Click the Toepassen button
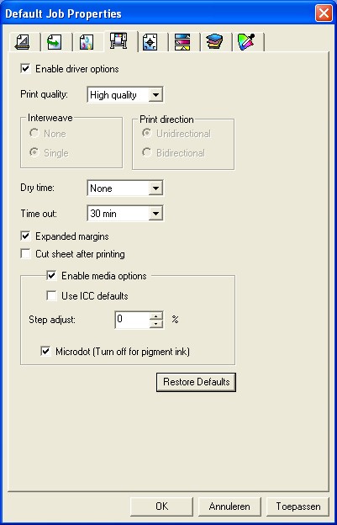This screenshot has height=525, width=337. click(298, 506)
